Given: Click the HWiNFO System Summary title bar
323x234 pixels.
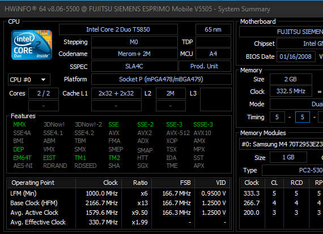Looking at the screenshot, I should (161, 9).
